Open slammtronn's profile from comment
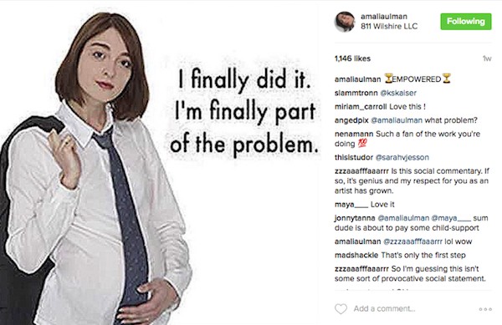 [x=356, y=93]
